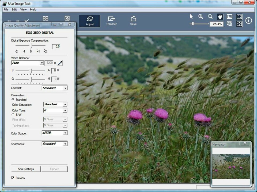Screen dimensions: 257x192
Task: Click the A value field
Action: (54, 70)
